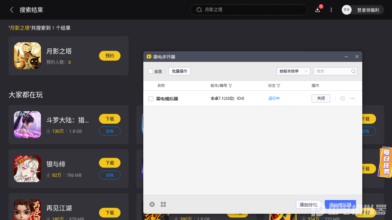Check the 雷电模拟器 row checkbox
This screenshot has width=392, height=220.
[150, 98]
